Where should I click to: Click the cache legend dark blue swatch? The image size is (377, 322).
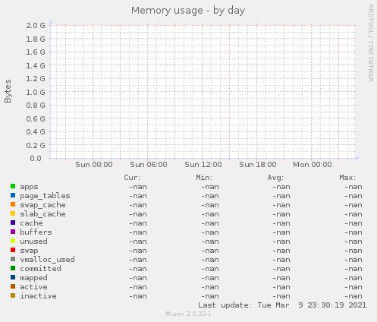13,223
